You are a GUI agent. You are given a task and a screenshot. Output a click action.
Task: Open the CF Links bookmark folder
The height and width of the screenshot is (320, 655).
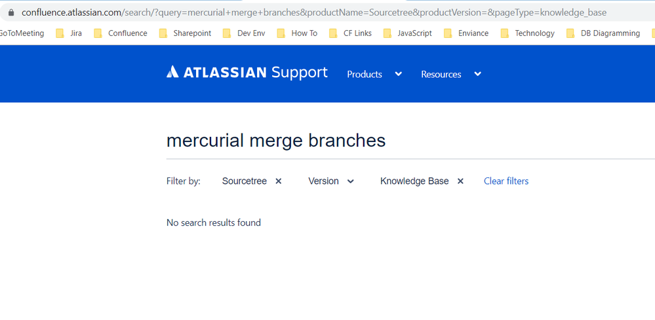pyautogui.click(x=351, y=33)
